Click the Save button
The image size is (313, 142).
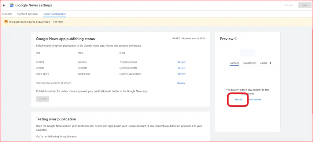click(305, 5)
